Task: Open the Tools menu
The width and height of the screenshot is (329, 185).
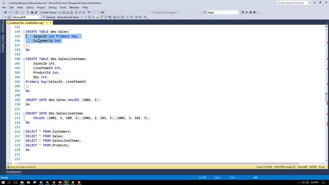Action: [x=63, y=7]
